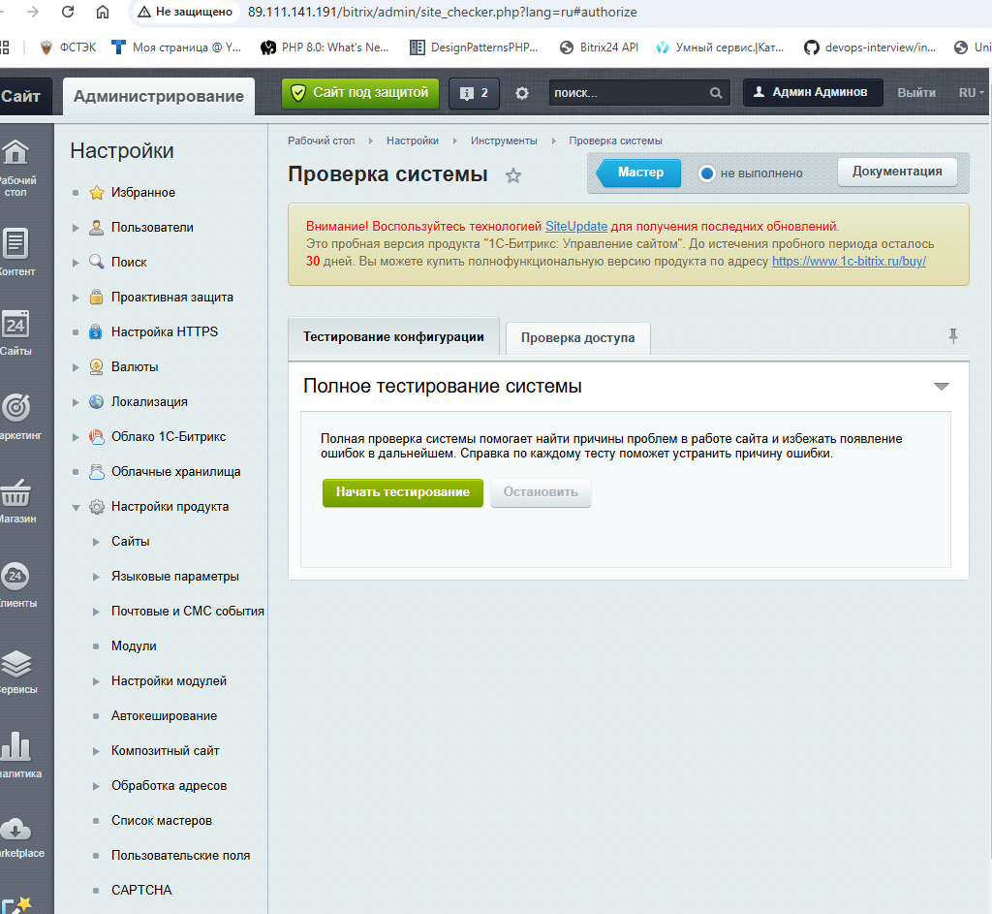Click the Проактивная защита lock icon
The height and width of the screenshot is (914, 992).
coord(97,297)
